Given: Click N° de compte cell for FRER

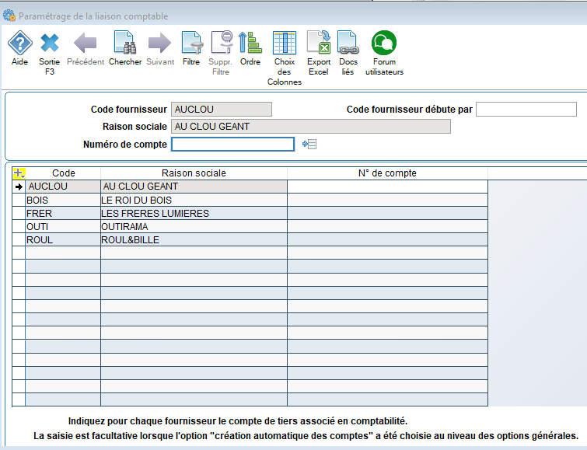Looking at the screenshot, I should (387, 214).
